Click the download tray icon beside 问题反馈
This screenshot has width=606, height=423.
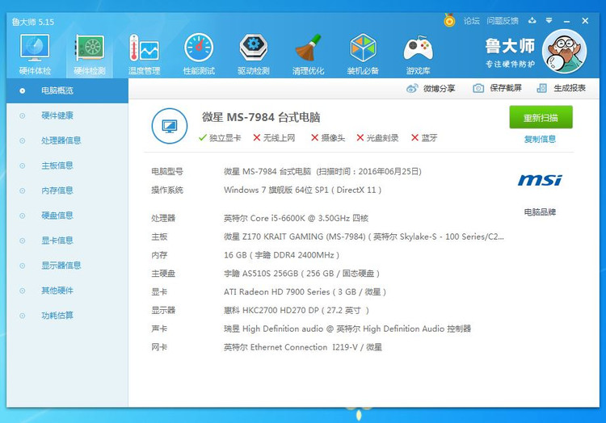532,20
